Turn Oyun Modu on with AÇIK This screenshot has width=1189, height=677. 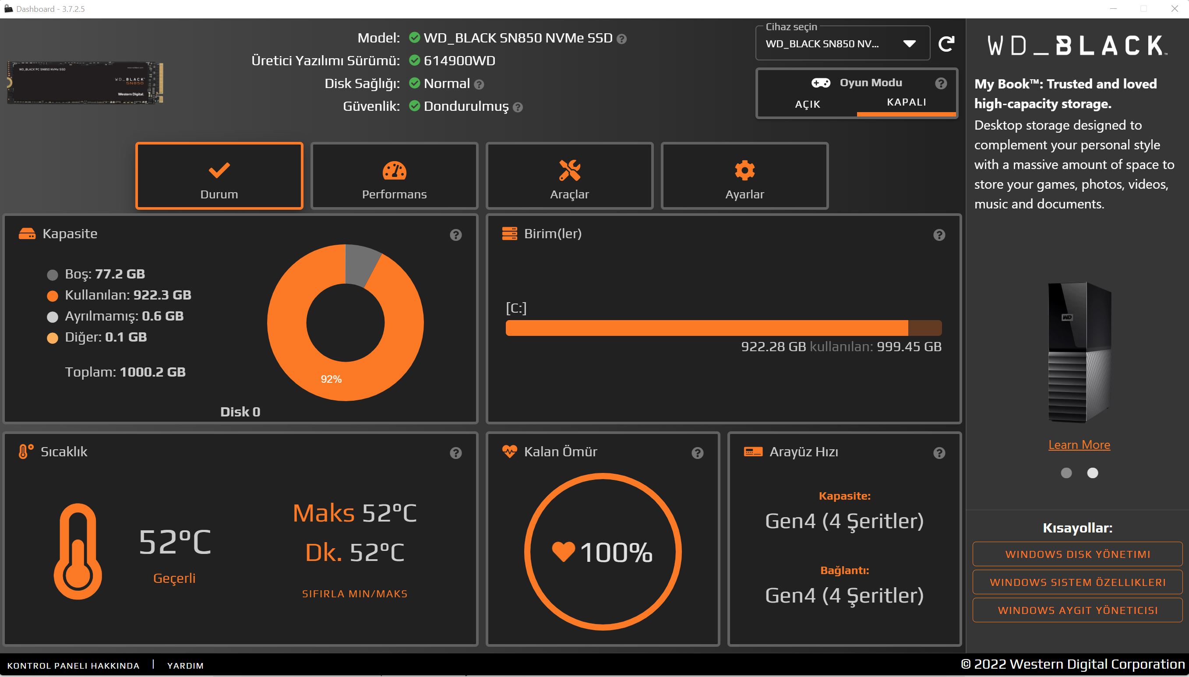(x=807, y=104)
